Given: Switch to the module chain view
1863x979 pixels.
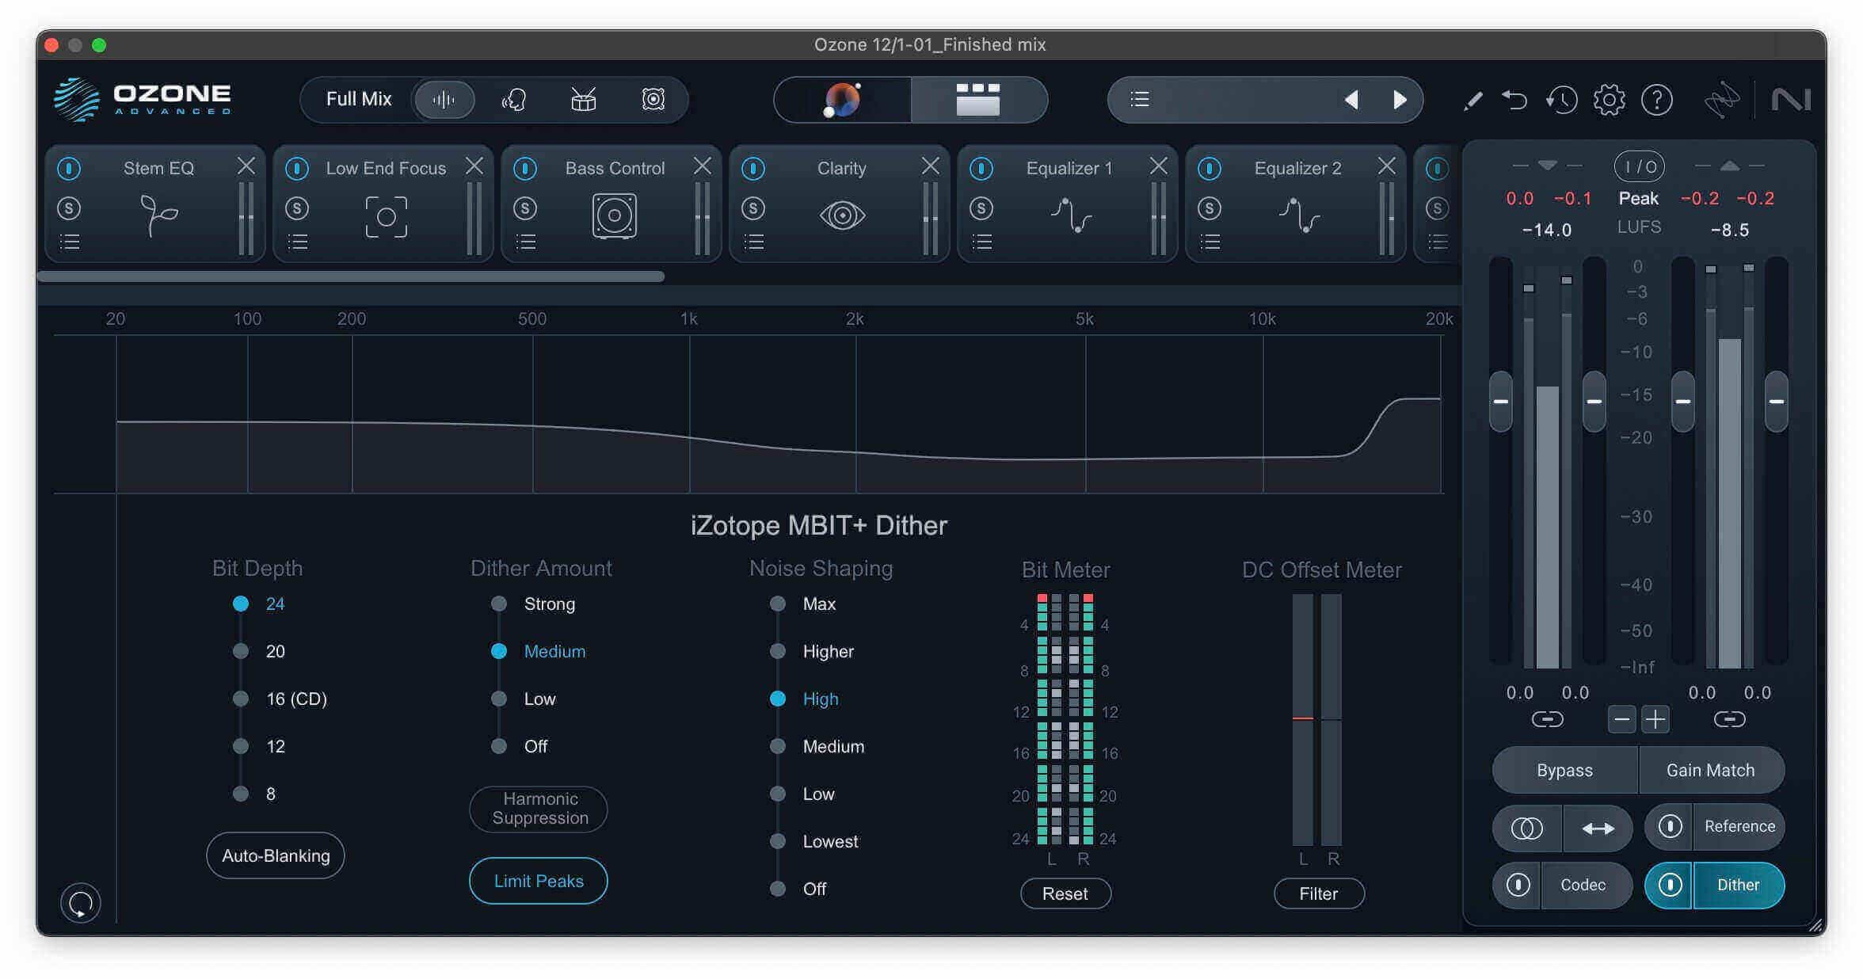Looking at the screenshot, I should (x=978, y=100).
